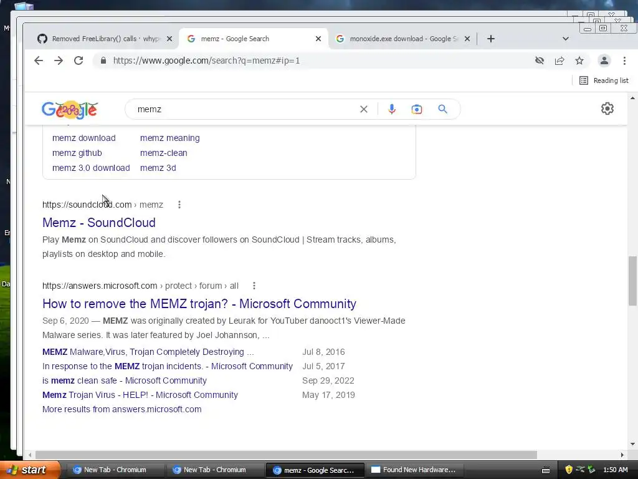Click the Google holiday doodle logo
638x479 pixels.
pos(70,110)
